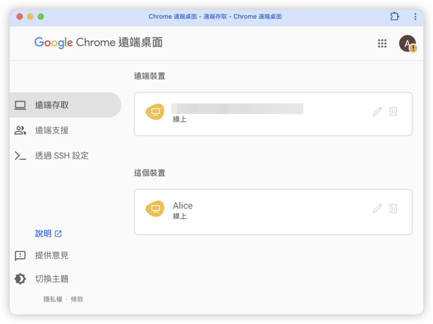Open the 條款 terms link
Screen dimensions: 433x324
(77, 299)
